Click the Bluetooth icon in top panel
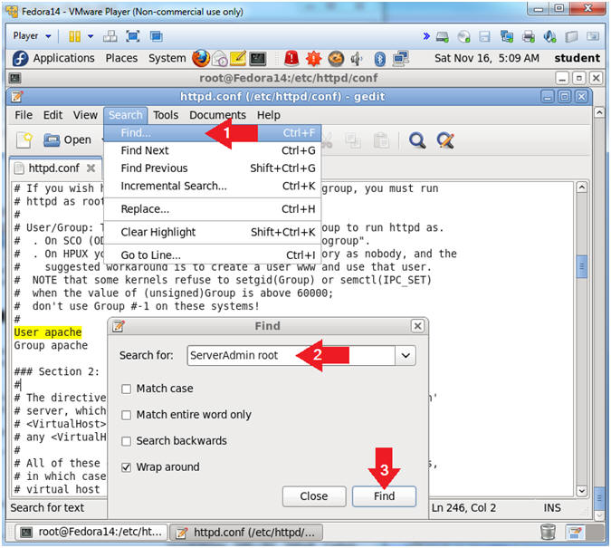Screen dimensions: 611x548 (x=380, y=59)
